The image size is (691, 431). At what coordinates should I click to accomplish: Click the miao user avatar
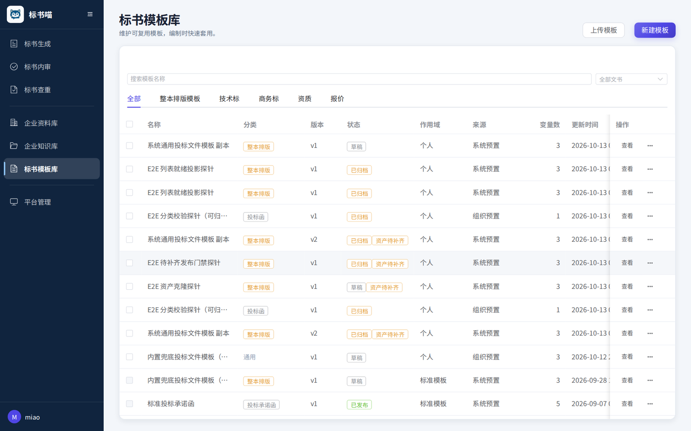(14, 417)
